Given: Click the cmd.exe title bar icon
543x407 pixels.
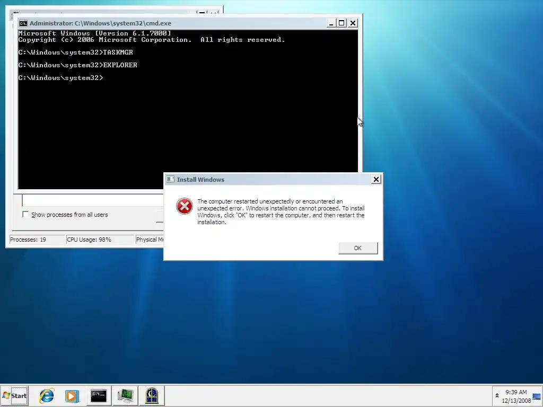Looking at the screenshot, I should (x=23, y=23).
